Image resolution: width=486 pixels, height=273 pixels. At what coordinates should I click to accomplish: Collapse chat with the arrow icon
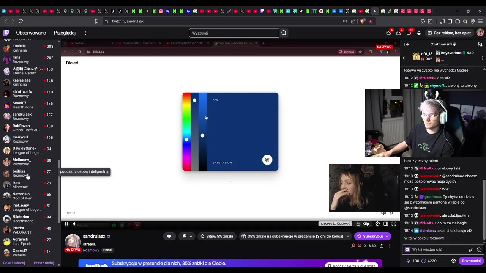coord(406,44)
